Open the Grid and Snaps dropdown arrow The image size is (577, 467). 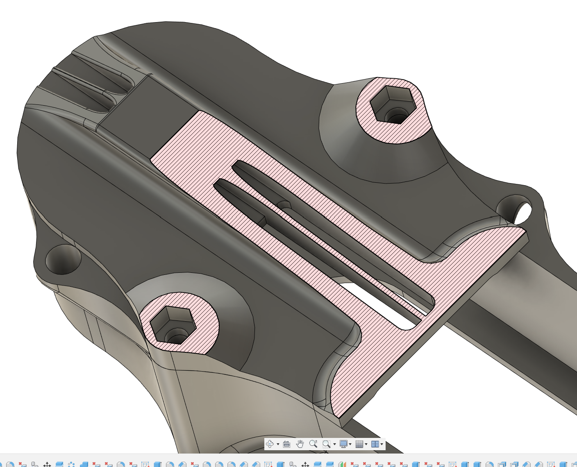point(366,444)
